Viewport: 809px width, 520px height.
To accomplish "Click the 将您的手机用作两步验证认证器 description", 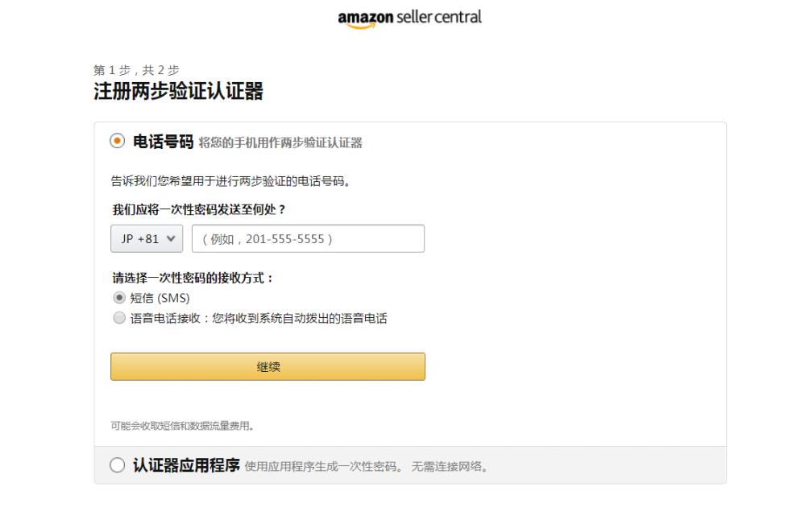I will (280, 143).
